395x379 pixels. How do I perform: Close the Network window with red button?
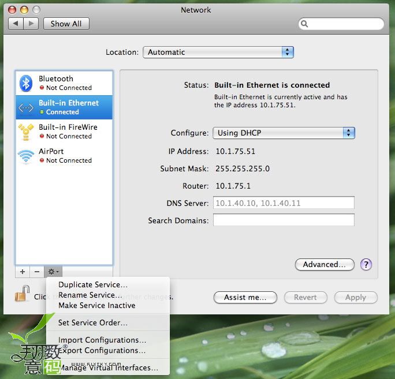pyautogui.click(x=12, y=10)
